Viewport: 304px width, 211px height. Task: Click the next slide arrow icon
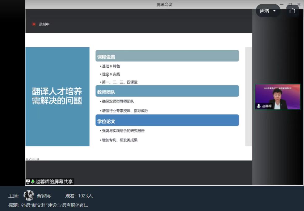click(x=38, y=159)
